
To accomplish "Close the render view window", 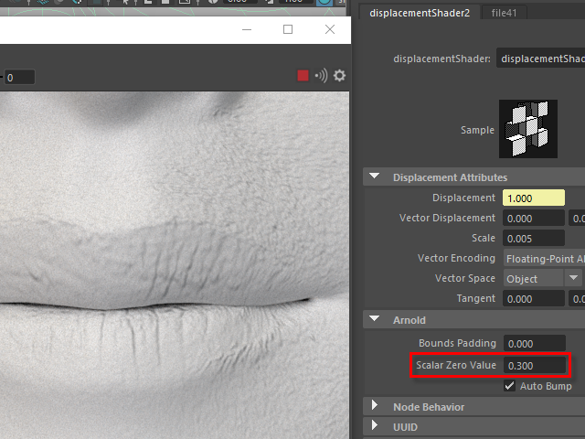I will [x=330, y=29].
